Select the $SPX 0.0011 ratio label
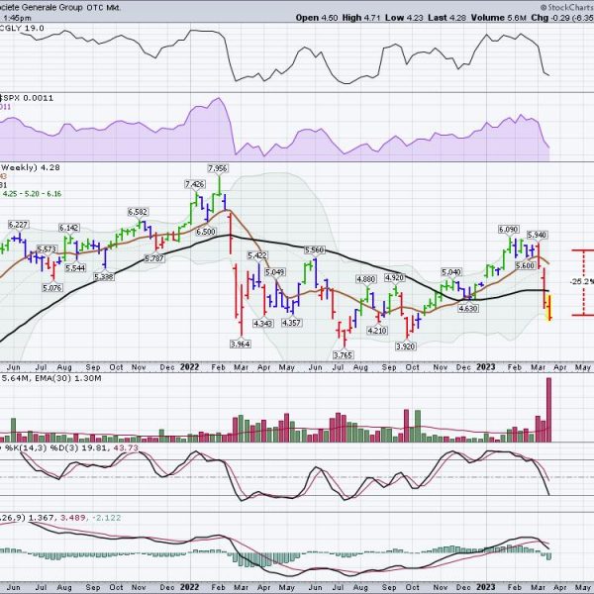 [x=27, y=98]
